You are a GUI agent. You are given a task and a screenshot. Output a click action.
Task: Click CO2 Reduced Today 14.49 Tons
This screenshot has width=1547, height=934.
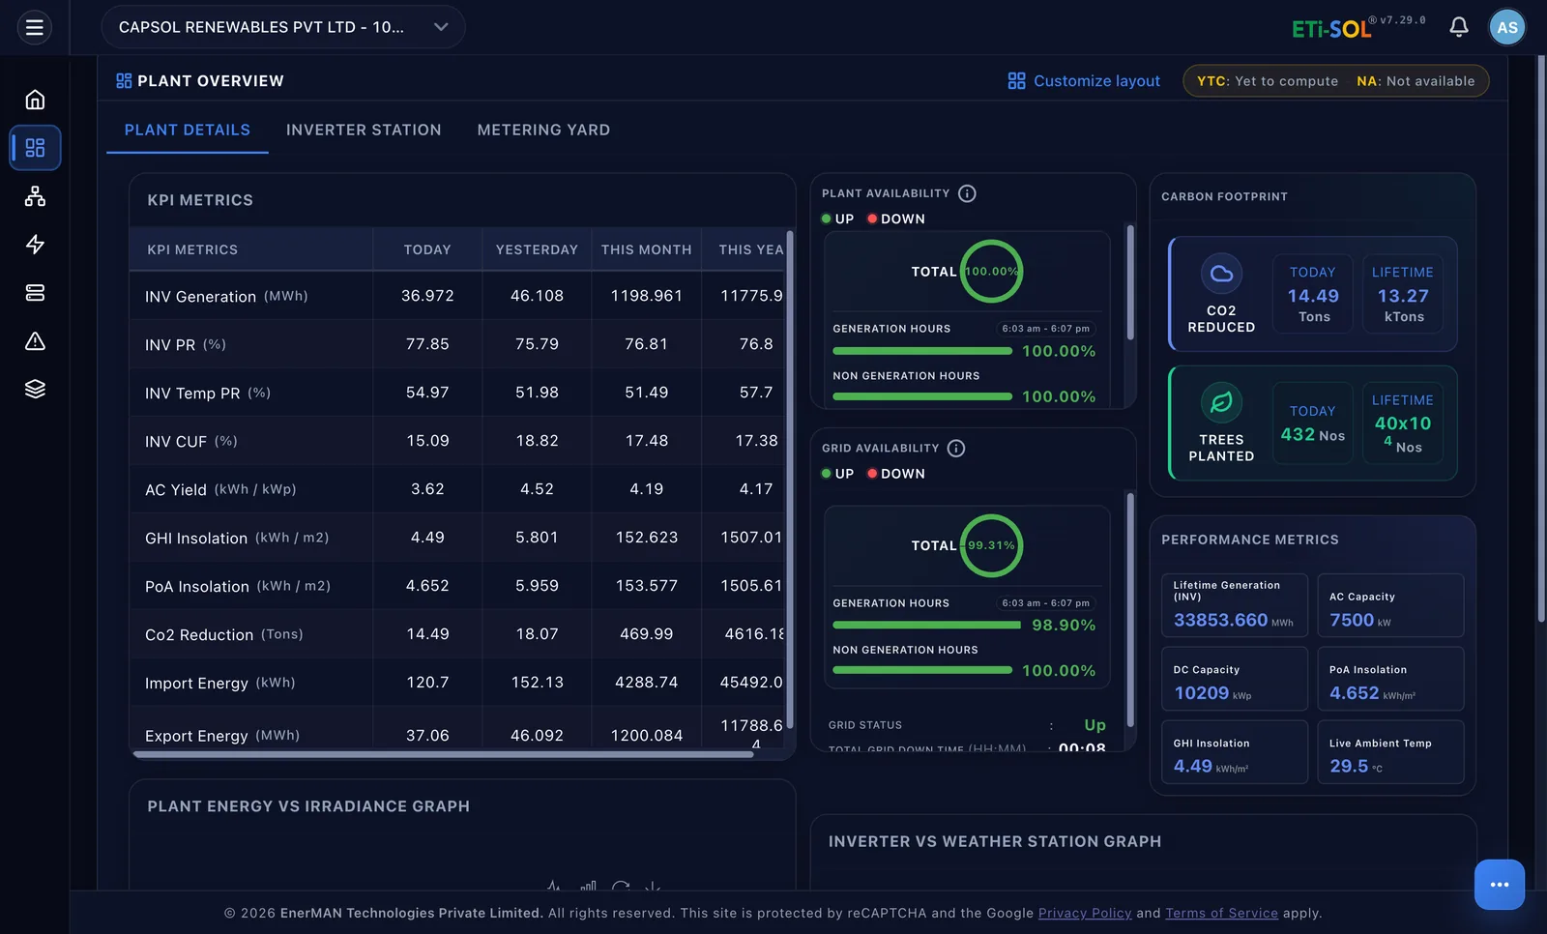click(1313, 295)
